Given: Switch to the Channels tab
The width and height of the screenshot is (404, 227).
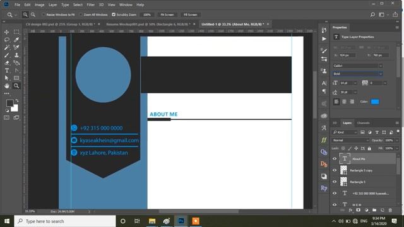Looking at the screenshot, I should coord(364,123).
